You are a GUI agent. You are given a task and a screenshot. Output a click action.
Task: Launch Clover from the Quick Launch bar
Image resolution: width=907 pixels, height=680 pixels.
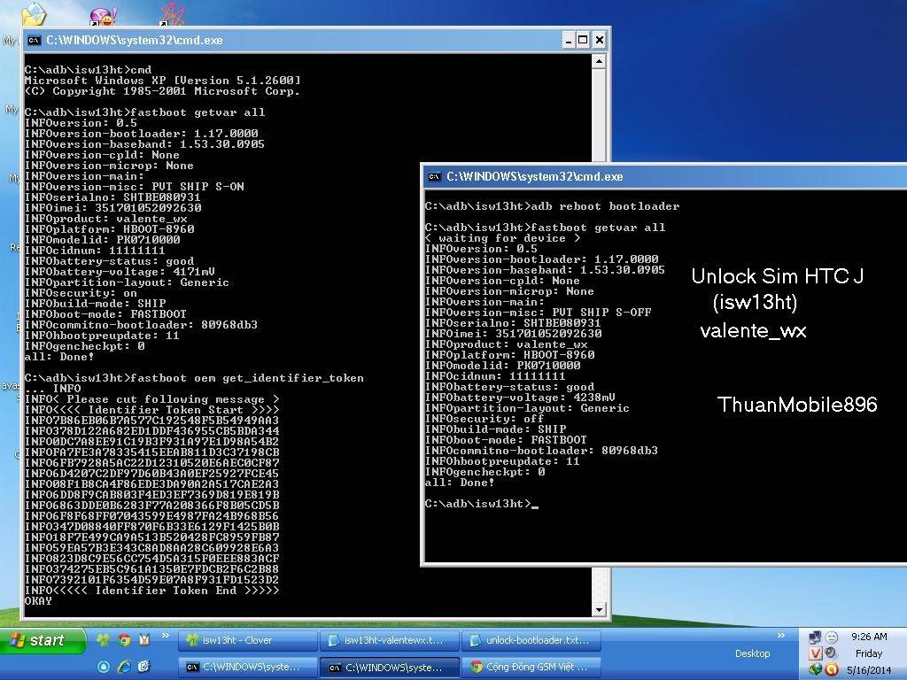(104, 639)
